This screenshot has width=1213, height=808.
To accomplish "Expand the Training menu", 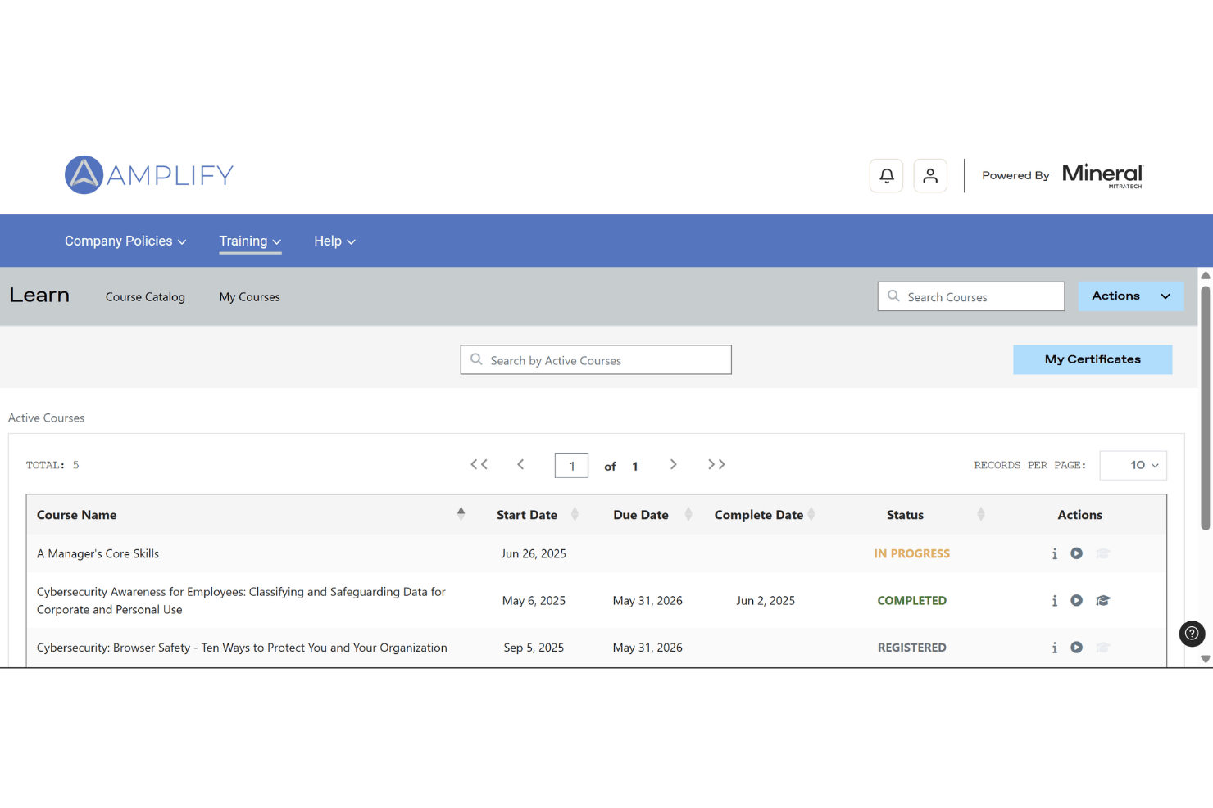I will [x=250, y=241].
